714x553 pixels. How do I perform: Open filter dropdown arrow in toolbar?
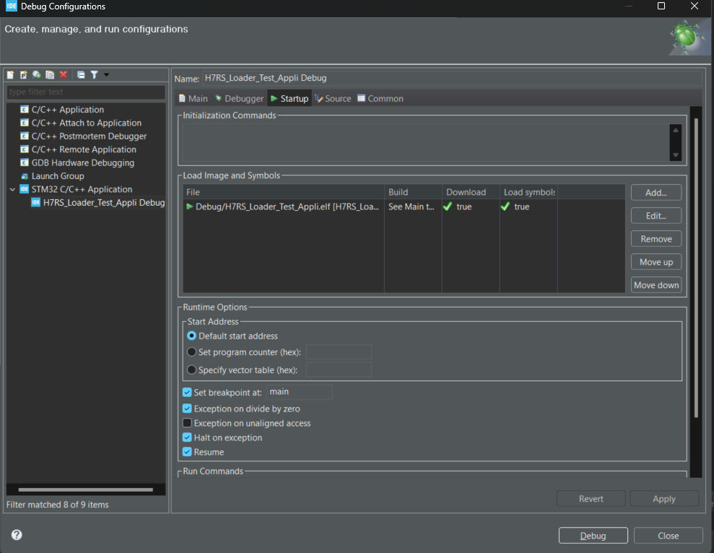pyautogui.click(x=106, y=75)
